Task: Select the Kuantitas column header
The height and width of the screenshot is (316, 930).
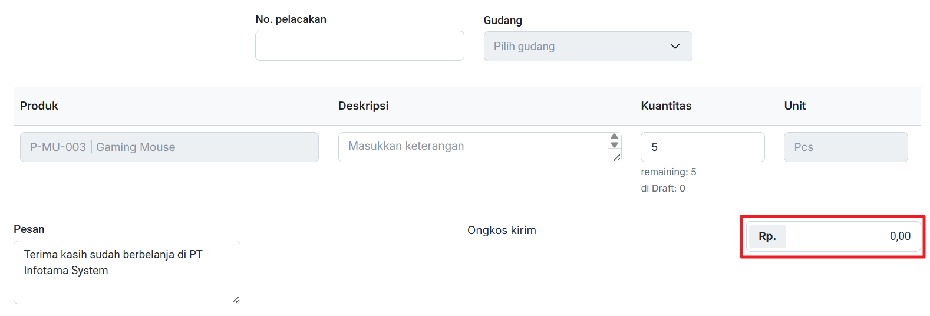Action: (x=666, y=106)
